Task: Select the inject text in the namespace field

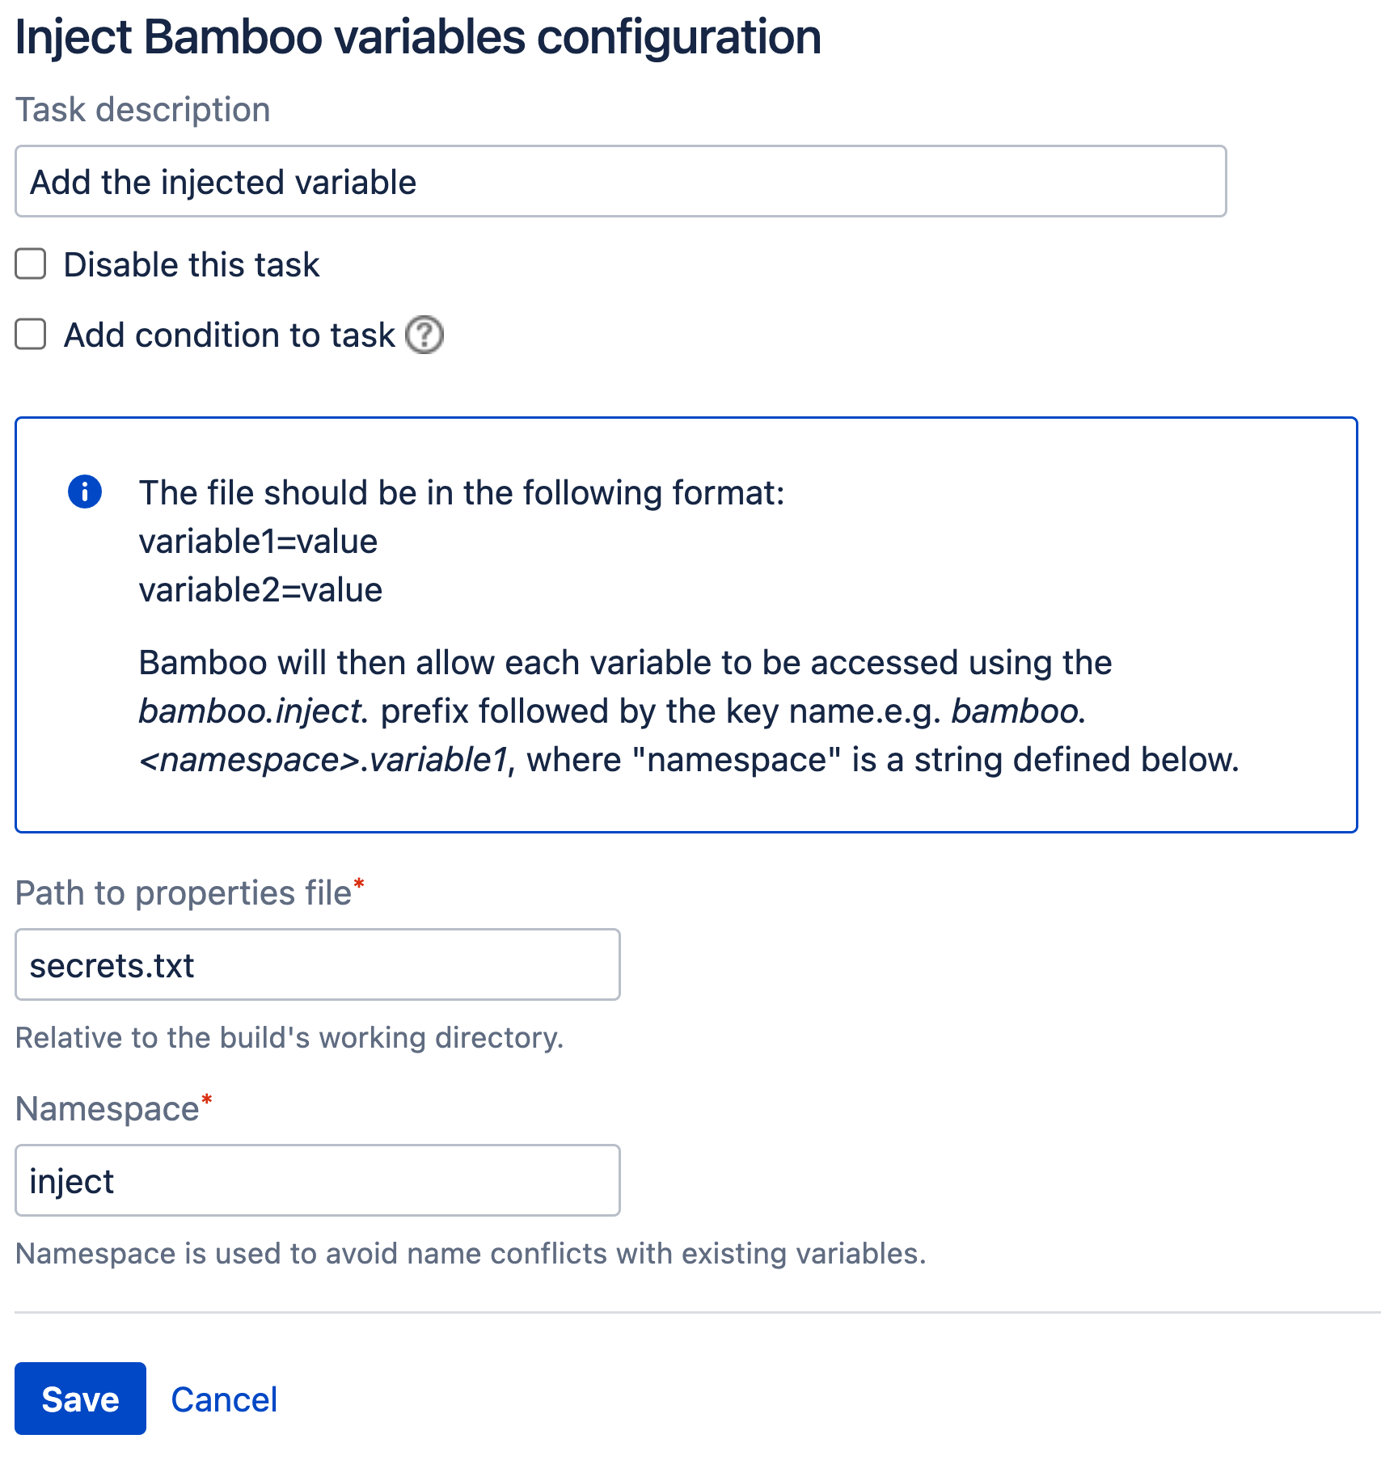Action: click(x=71, y=1180)
